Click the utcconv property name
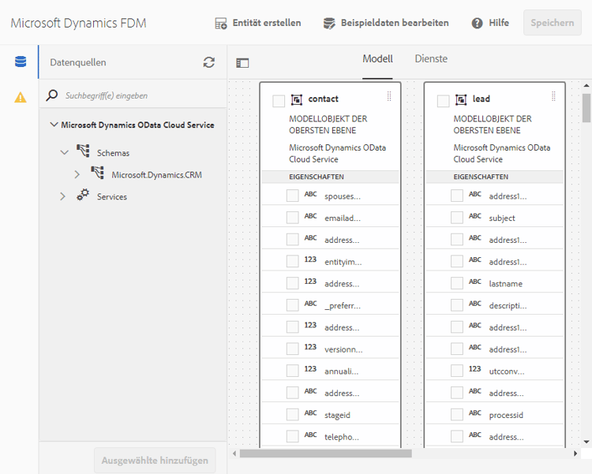 tap(507, 371)
